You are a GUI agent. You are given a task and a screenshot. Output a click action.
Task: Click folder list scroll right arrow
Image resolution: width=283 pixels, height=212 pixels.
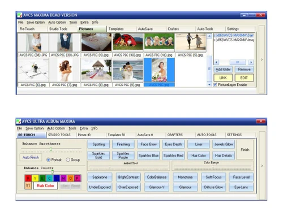[x=251, y=62]
